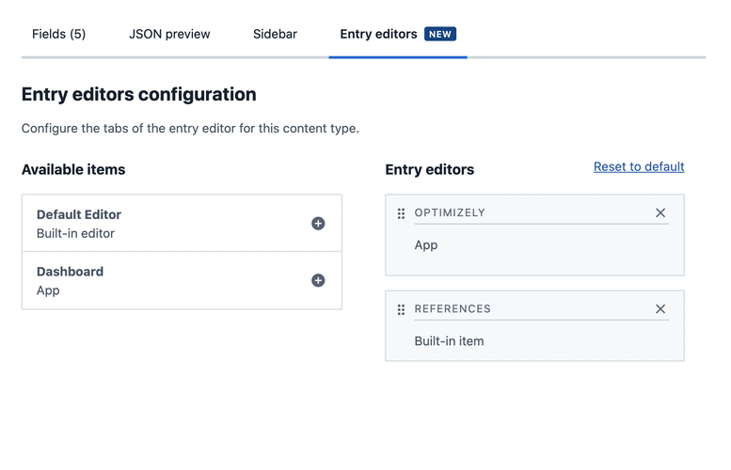
Task: Select the Entry editors tab
Action: click(398, 34)
